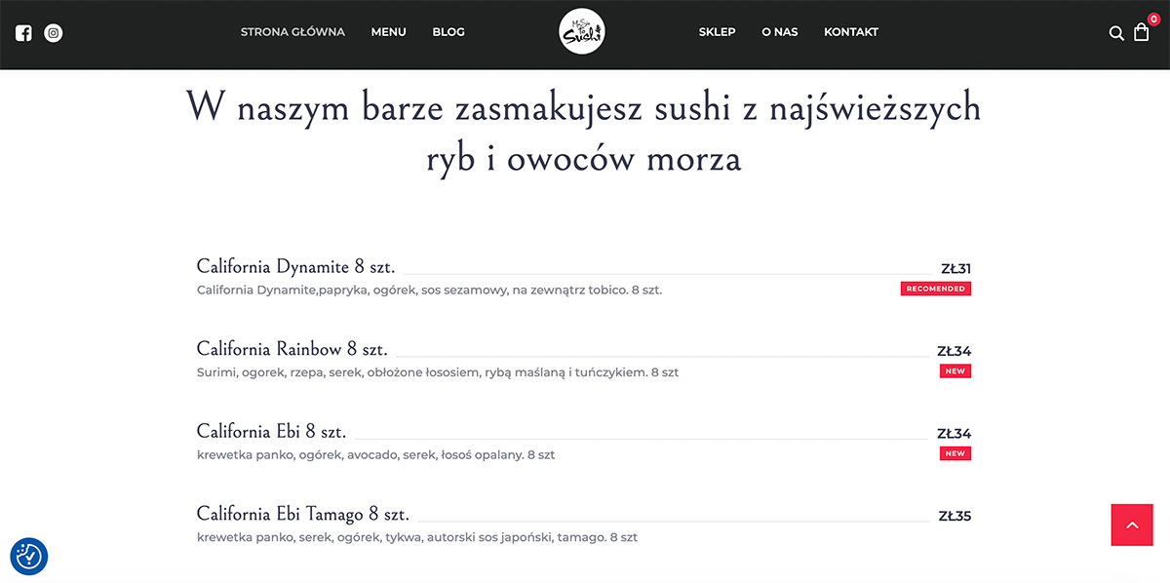This screenshot has width=1170, height=583.
Task: Click the ZŁ34 price of California Rainbow
Action: [954, 351]
